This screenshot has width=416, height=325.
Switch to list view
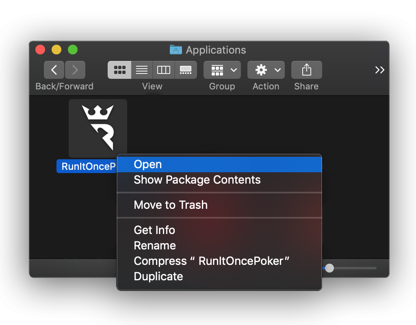142,70
